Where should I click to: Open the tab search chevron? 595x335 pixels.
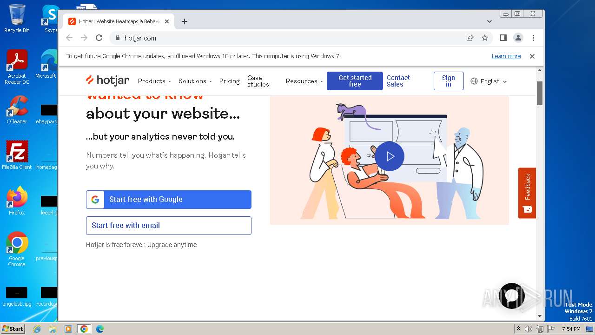[489, 21]
